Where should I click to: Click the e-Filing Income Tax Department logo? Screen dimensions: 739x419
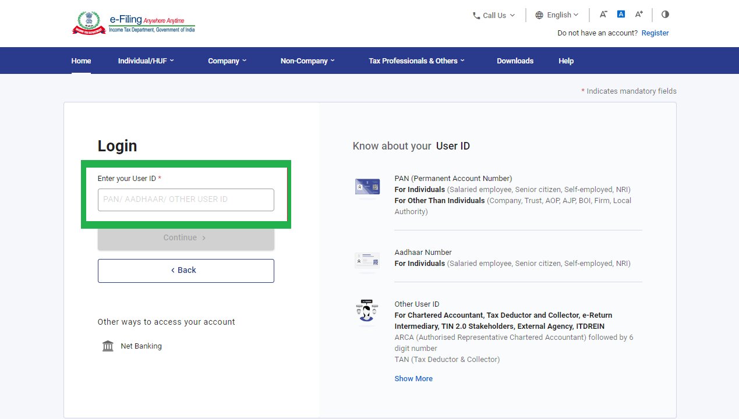point(133,23)
